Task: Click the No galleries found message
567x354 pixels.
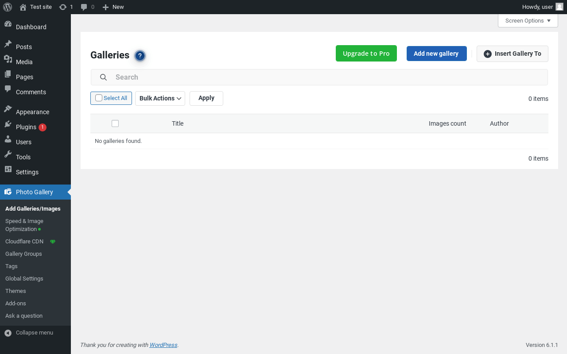Action: coord(118,141)
